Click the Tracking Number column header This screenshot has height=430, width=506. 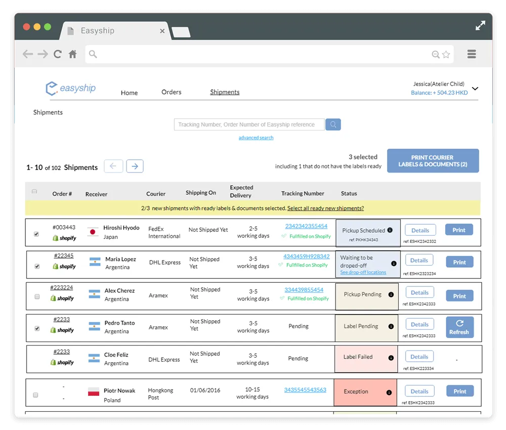click(x=303, y=194)
